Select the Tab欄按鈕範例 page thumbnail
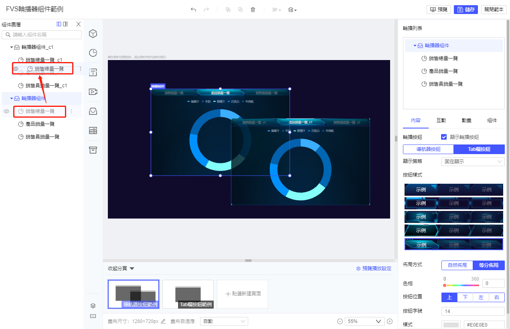 pyautogui.click(x=188, y=294)
